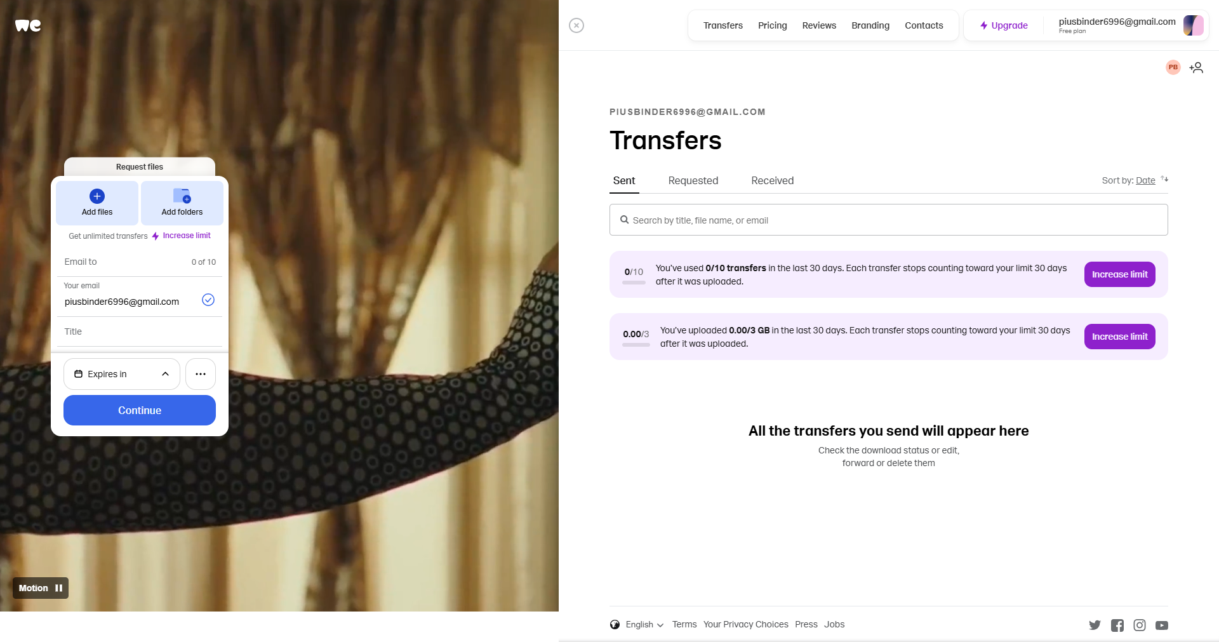Switch to the Received tab
Screen dimensions: 1219x642
(773, 180)
